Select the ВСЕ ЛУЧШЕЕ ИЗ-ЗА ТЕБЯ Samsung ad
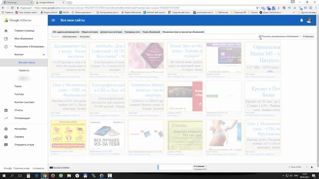Image resolution: width=319 pixels, height=179 pixels. (x=107, y=135)
